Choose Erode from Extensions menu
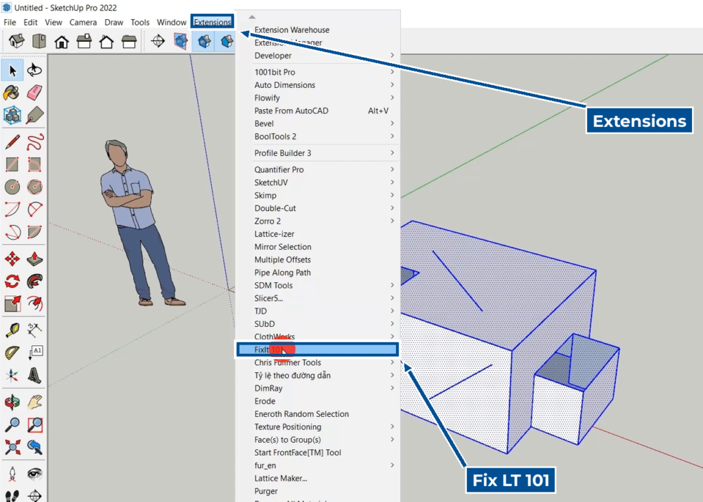703x502 pixels. (x=317, y=401)
